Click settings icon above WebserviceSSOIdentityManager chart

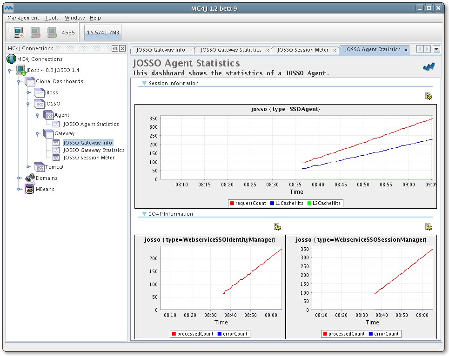point(278,227)
